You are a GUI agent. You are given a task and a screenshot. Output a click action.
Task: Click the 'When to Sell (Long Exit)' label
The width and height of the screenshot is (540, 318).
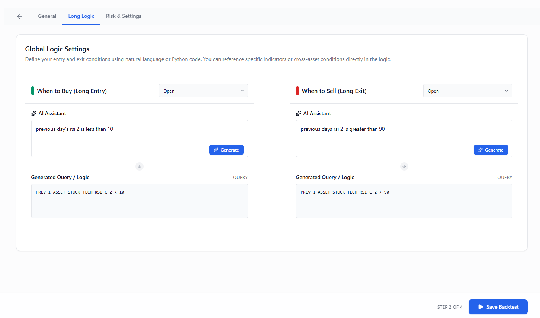pyautogui.click(x=334, y=91)
